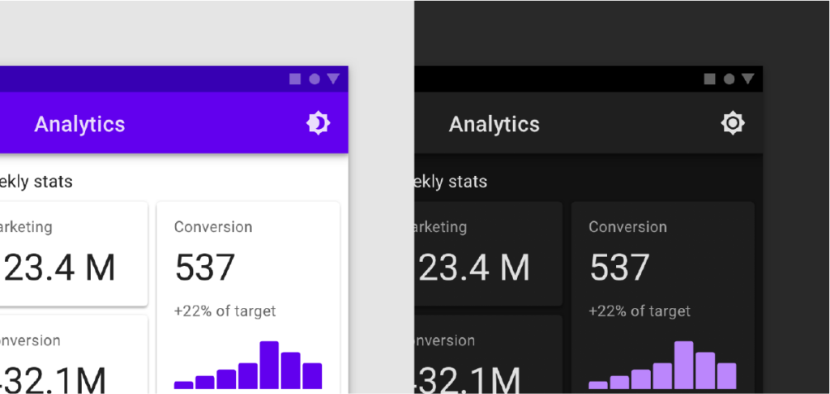The width and height of the screenshot is (830, 394).
Task: Click the triangle icon in the black status bar
Action: point(747,79)
